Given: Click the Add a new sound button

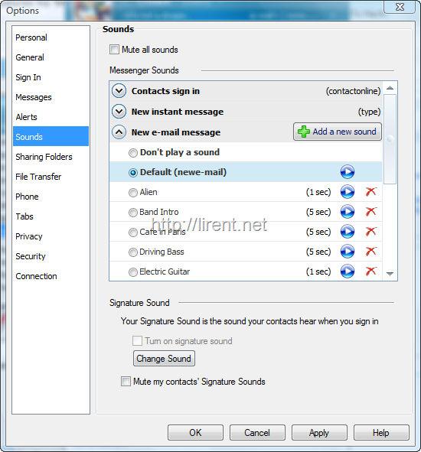Looking at the screenshot, I should [x=338, y=132].
